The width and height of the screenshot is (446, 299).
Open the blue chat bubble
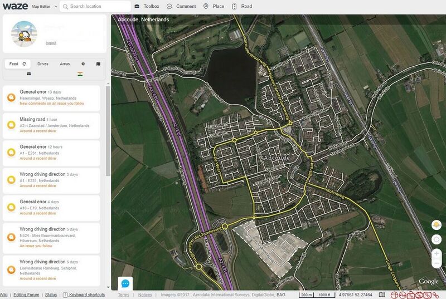[x=125, y=283]
